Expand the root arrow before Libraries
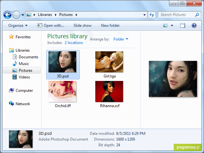Viewport: 204px width, 153px height. tap(34, 15)
